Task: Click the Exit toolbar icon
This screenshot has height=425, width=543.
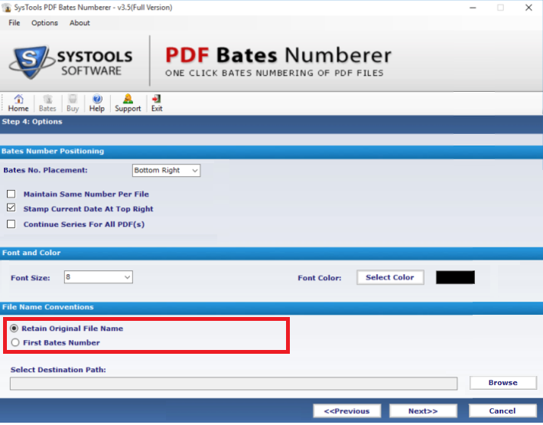Action: [157, 103]
